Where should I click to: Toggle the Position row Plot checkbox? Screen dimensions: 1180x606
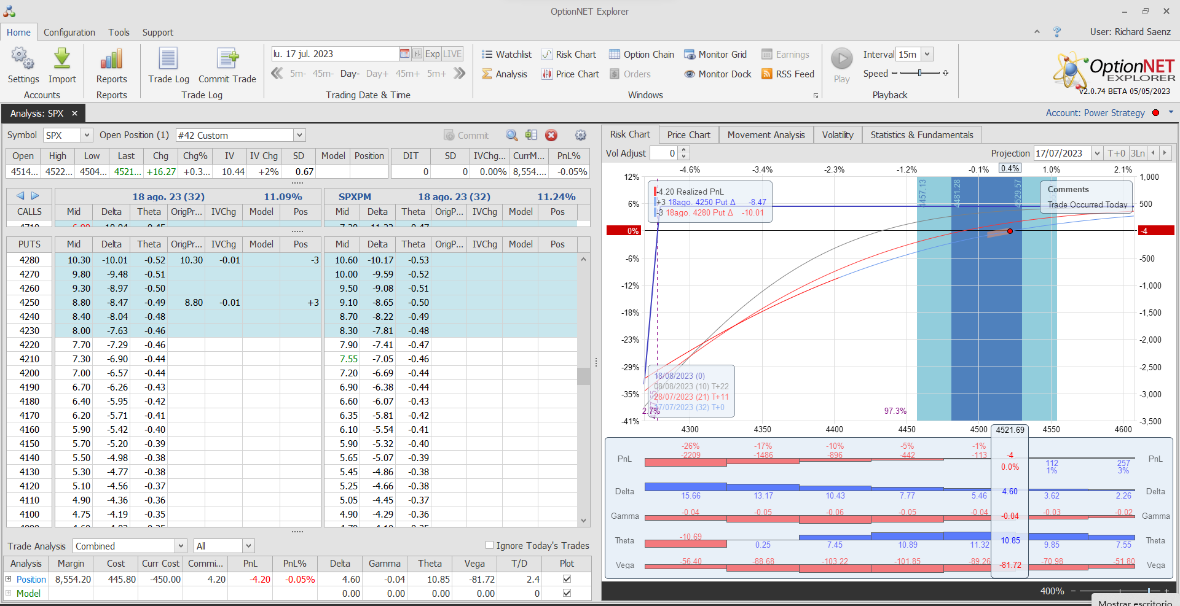tap(567, 579)
